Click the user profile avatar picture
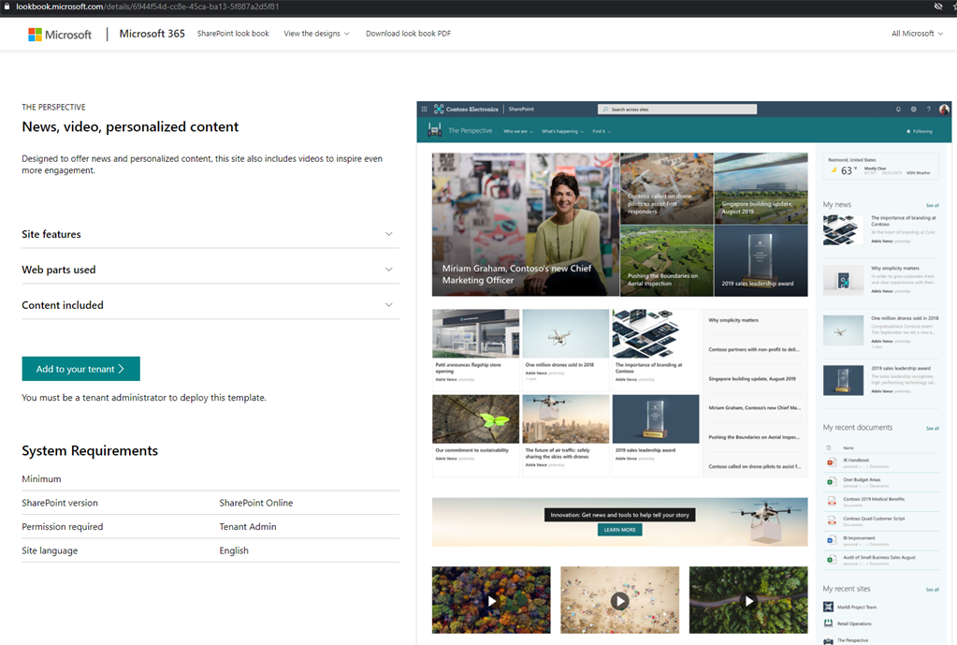The image size is (957, 645). 944,110
